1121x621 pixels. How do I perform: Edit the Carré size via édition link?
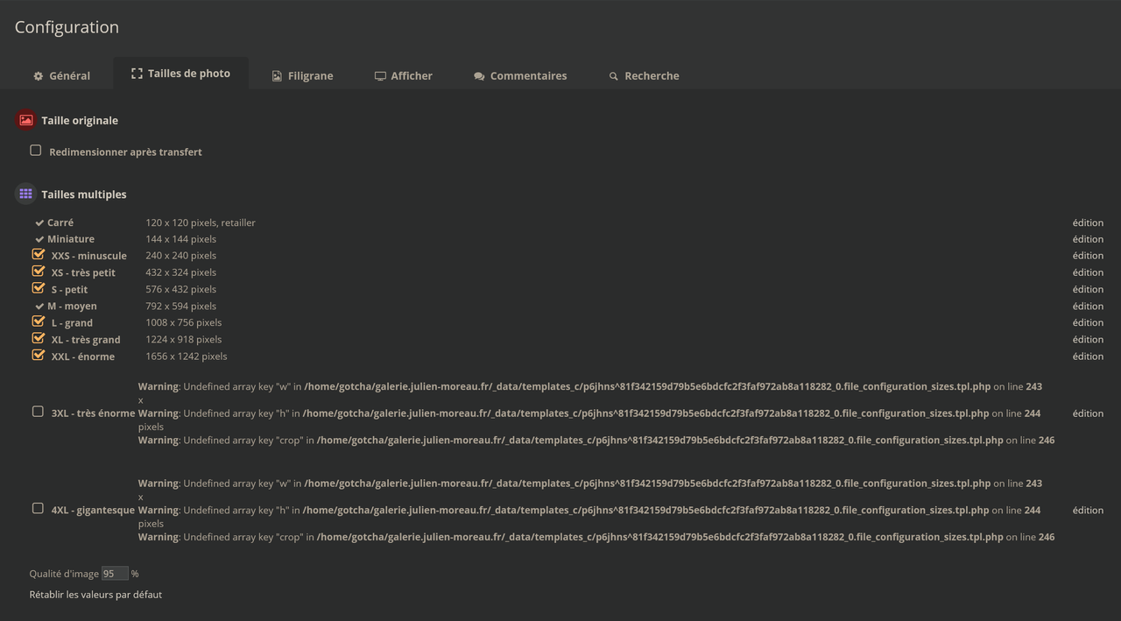(1088, 222)
